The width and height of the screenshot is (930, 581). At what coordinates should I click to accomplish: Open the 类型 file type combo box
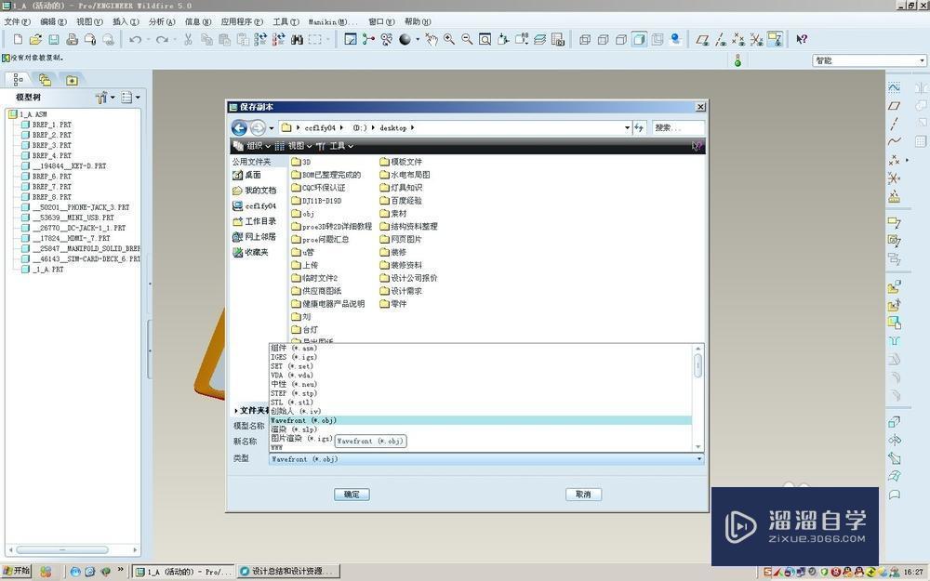(485, 459)
